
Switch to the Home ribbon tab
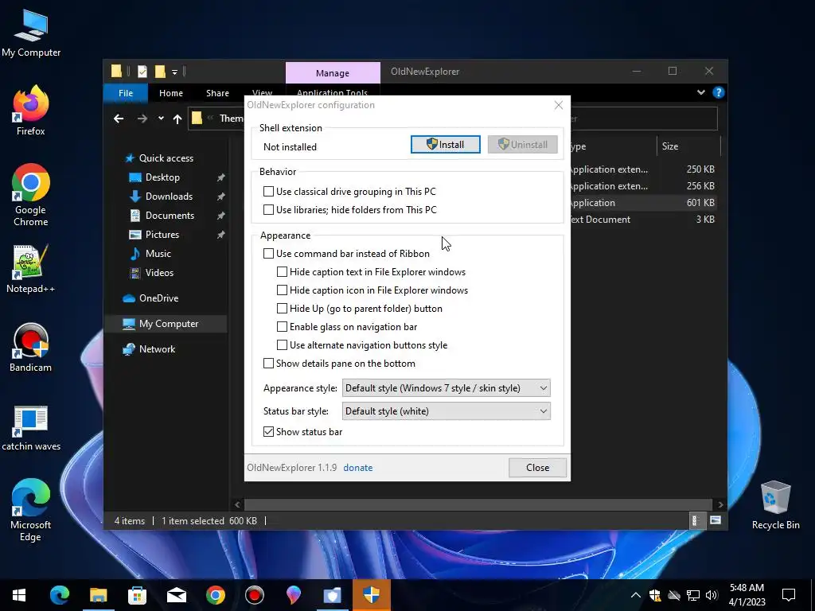(171, 93)
